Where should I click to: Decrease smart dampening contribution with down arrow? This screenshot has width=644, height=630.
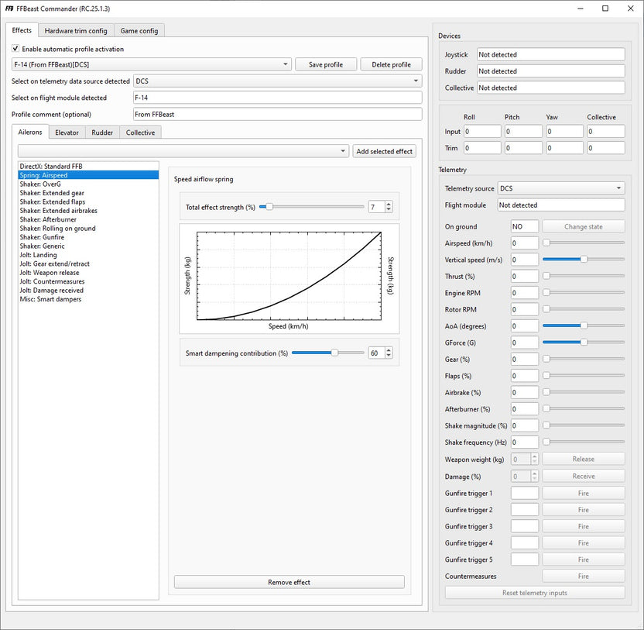click(x=389, y=356)
